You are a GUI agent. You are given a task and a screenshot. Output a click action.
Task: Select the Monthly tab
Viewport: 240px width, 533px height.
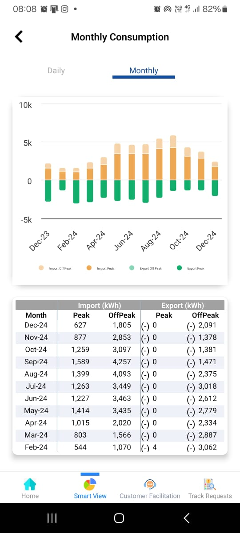click(144, 71)
